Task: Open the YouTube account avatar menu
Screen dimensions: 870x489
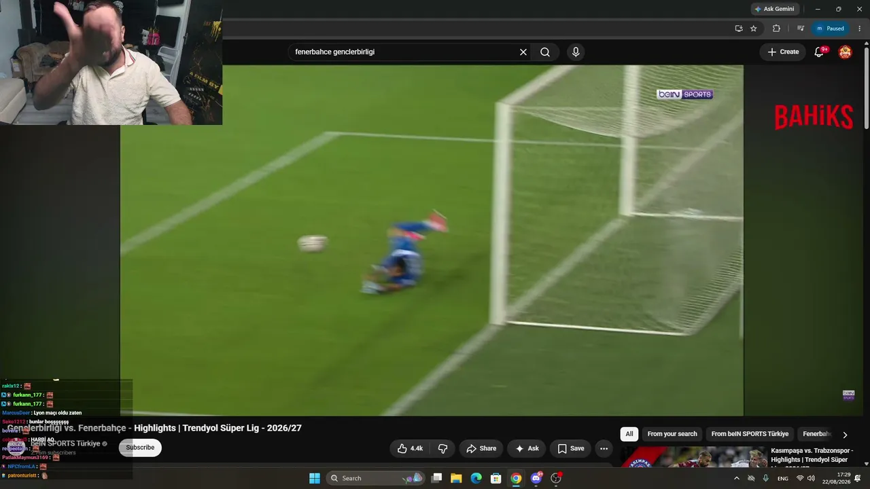Action: click(x=845, y=52)
